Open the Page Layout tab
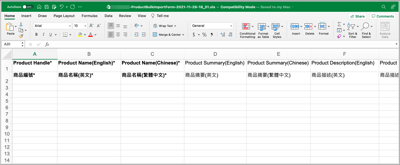This screenshot has width=400, height=165. [x=64, y=16]
